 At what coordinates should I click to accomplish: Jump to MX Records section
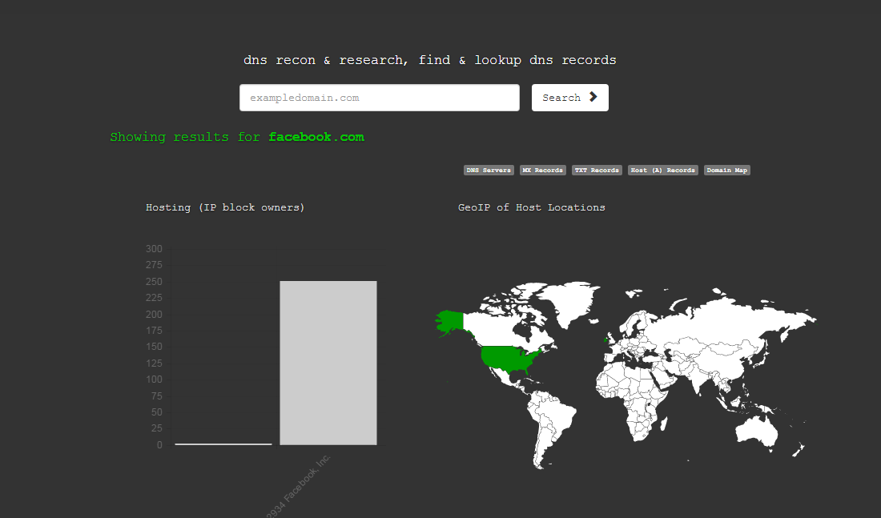click(542, 171)
